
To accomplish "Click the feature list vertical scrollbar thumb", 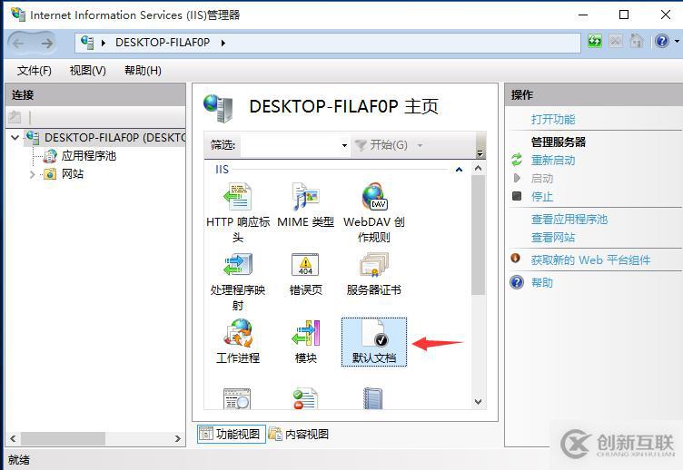I will tap(478, 235).
